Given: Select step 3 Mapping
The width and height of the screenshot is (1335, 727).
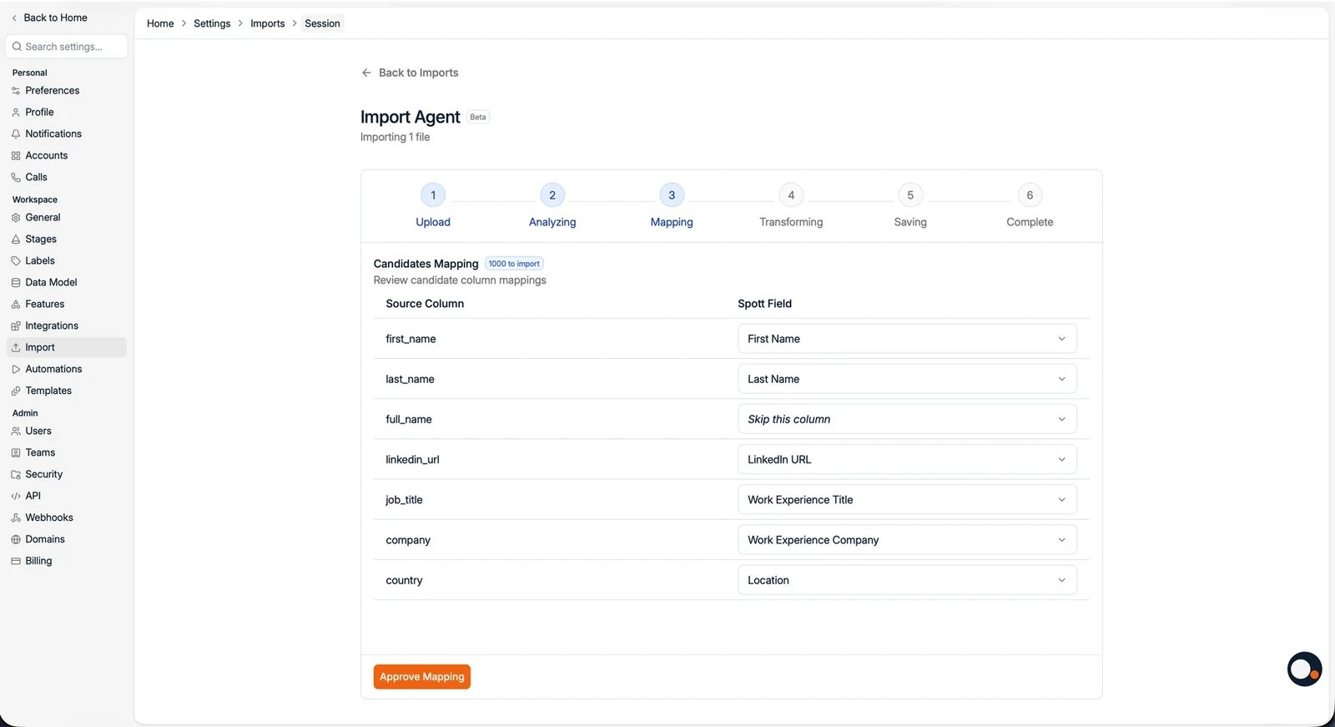Looking at the screenshot, I should tap(672, 205).
